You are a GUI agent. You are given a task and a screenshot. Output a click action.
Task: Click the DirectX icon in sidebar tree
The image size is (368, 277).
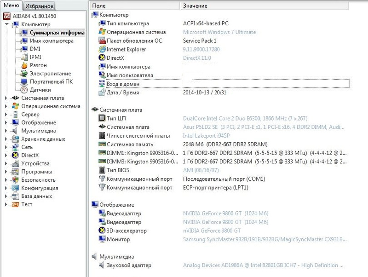pyautogui.click(x=16, y=156)
